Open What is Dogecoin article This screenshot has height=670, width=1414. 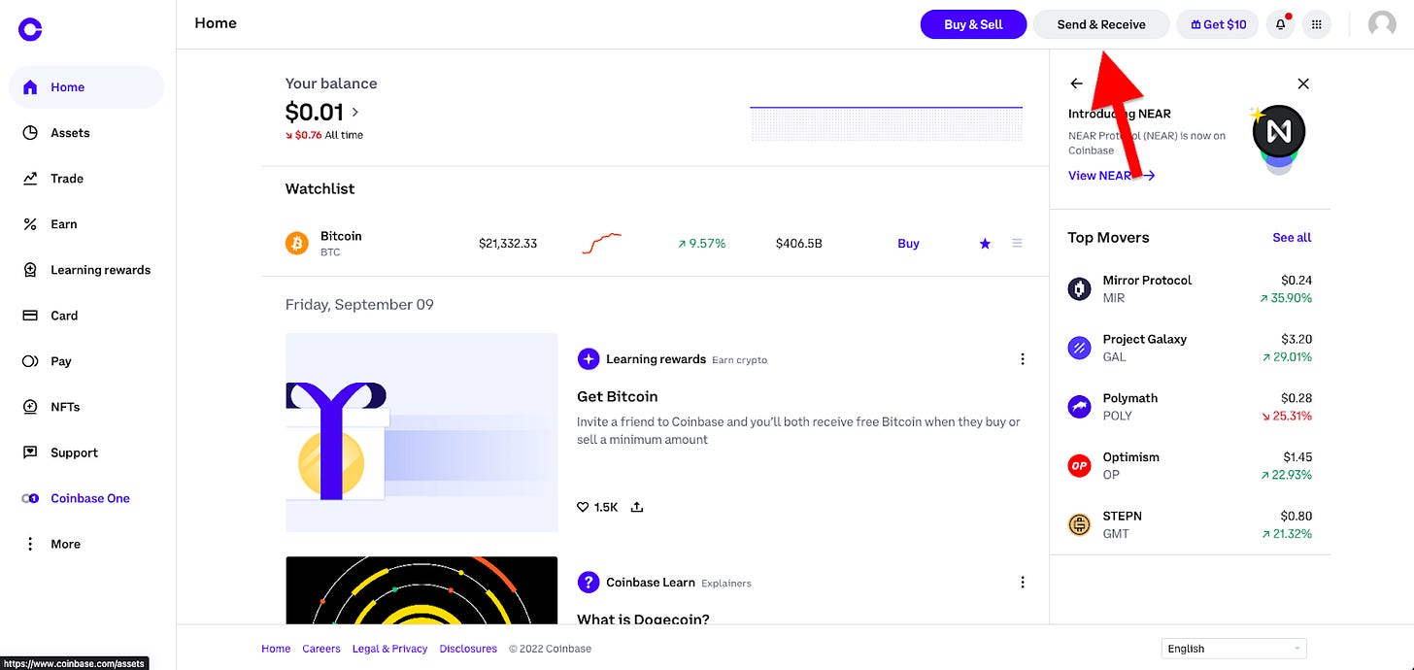(x=643, y=619)
